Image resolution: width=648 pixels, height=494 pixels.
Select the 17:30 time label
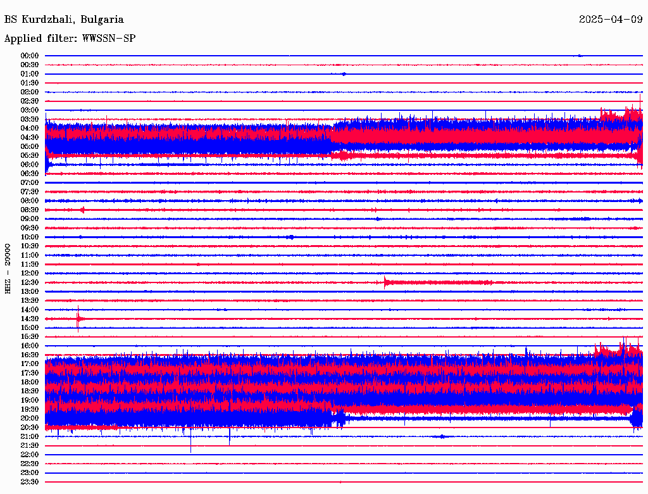tap(30, 373)
